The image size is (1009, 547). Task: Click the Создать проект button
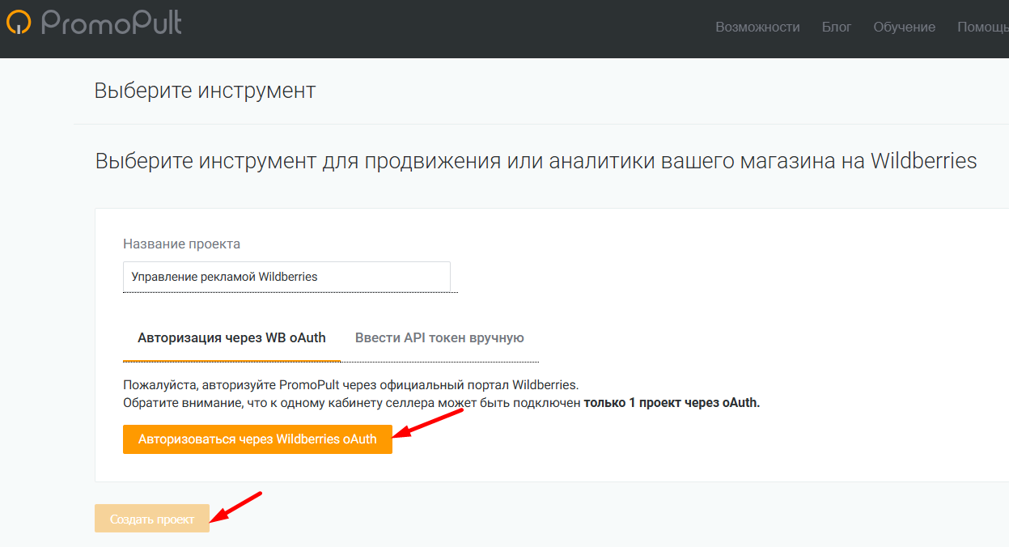click(152, 519)
